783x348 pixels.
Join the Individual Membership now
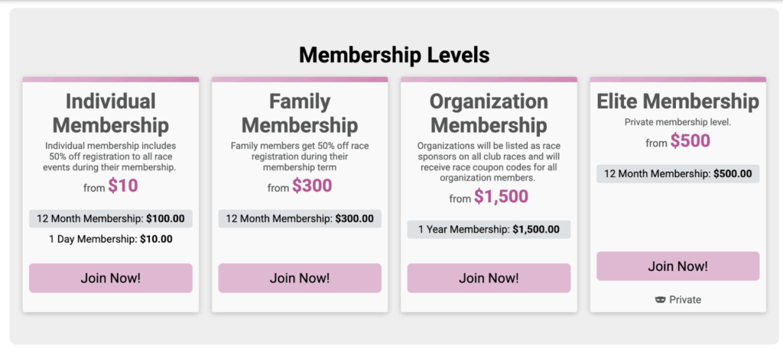(111, 278)
